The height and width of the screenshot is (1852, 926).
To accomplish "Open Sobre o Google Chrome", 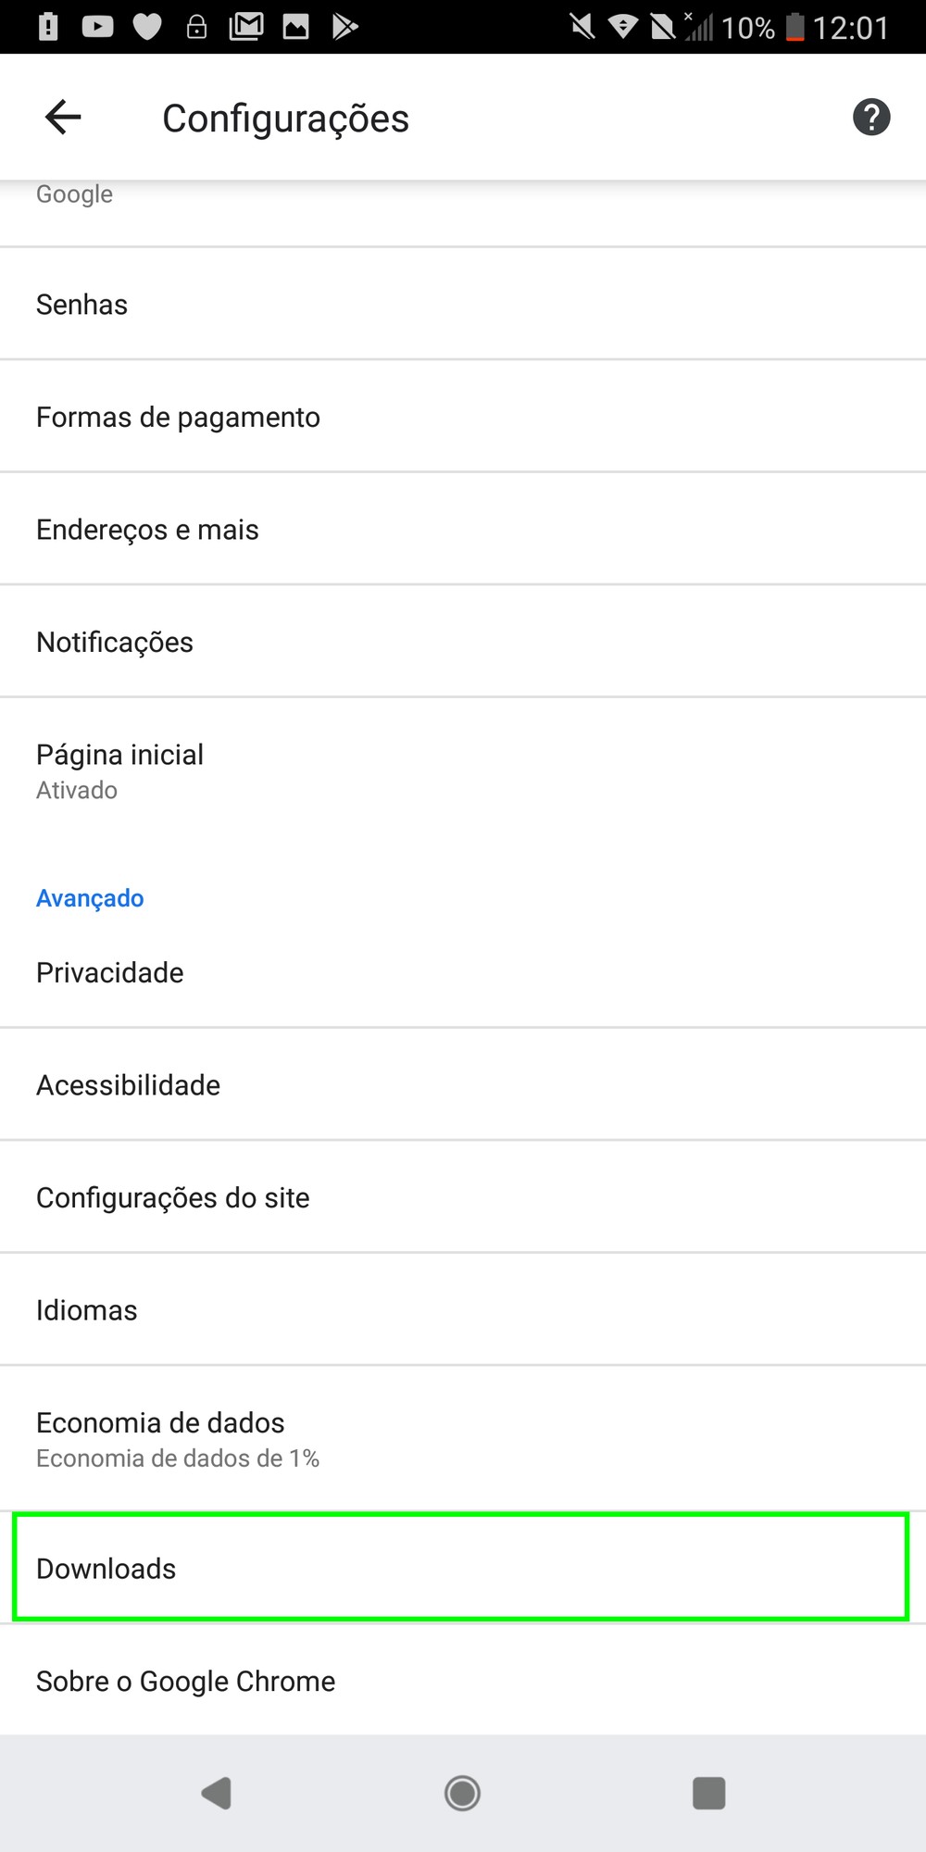I will 463,1681.
